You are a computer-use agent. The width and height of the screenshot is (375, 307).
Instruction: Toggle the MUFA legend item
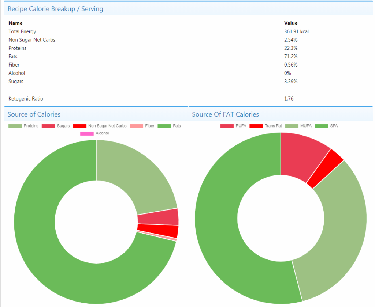click(298, 126)
